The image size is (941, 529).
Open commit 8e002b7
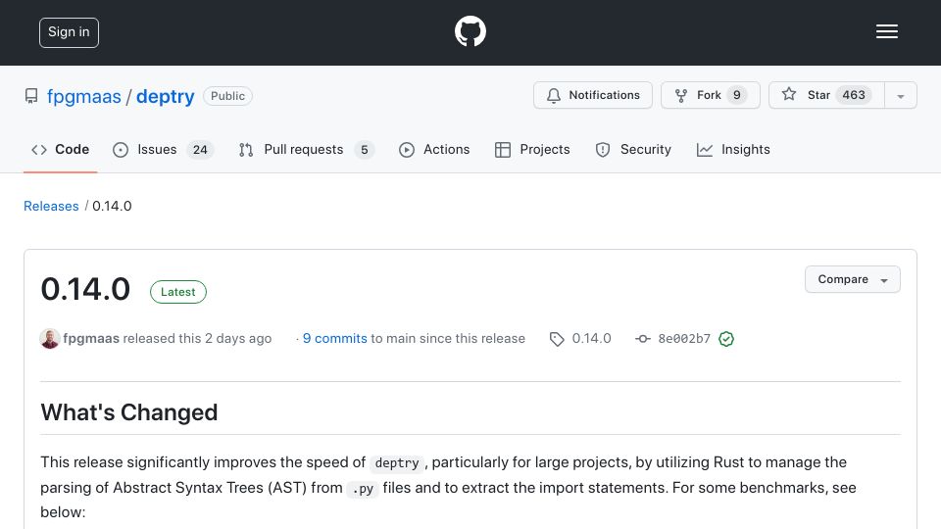point(684,339)
